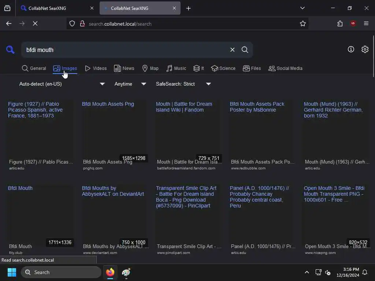Go back with the browser back arrow
375x281 pixels.
coord(9,23)
